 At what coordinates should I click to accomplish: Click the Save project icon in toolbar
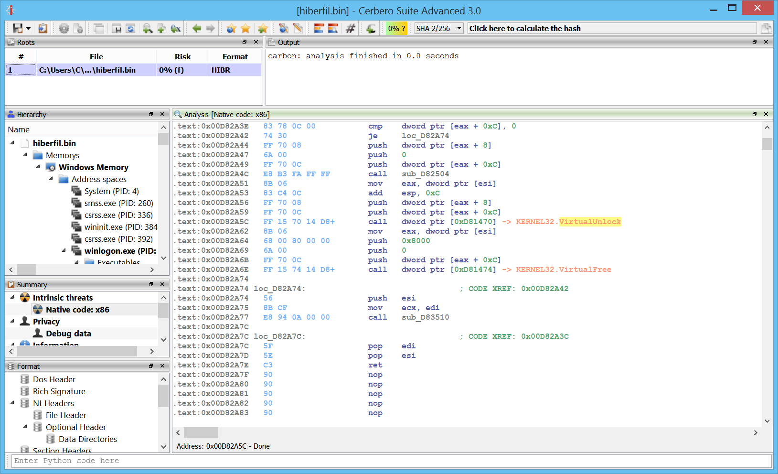click(18, 29)
